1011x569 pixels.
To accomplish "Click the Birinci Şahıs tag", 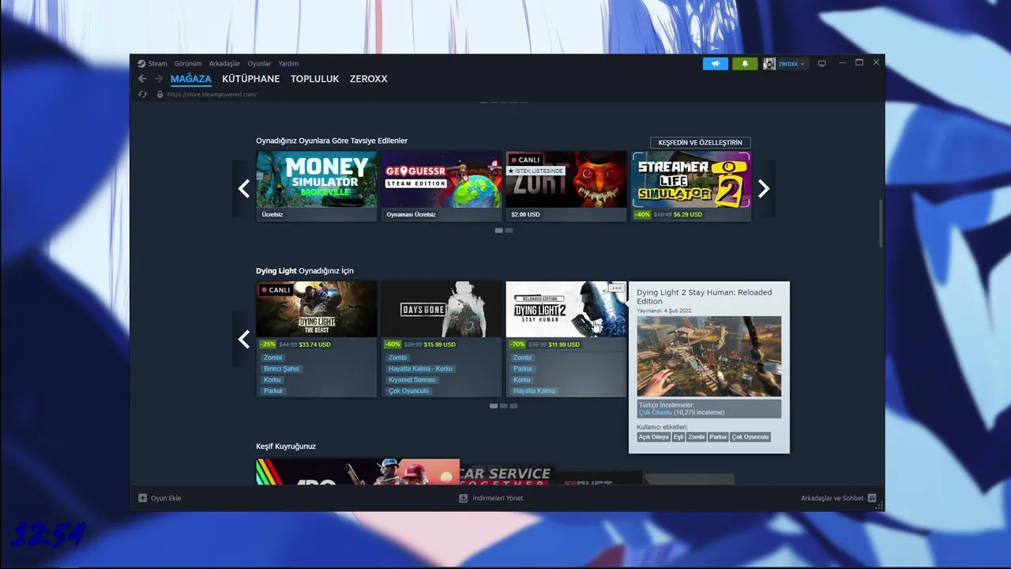I will (x=282, y=368).
